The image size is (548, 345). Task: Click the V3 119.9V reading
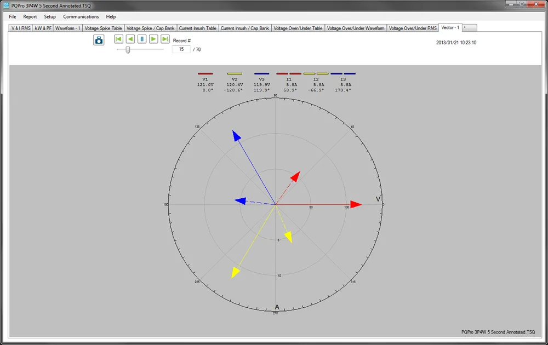[x=262, y=84]
